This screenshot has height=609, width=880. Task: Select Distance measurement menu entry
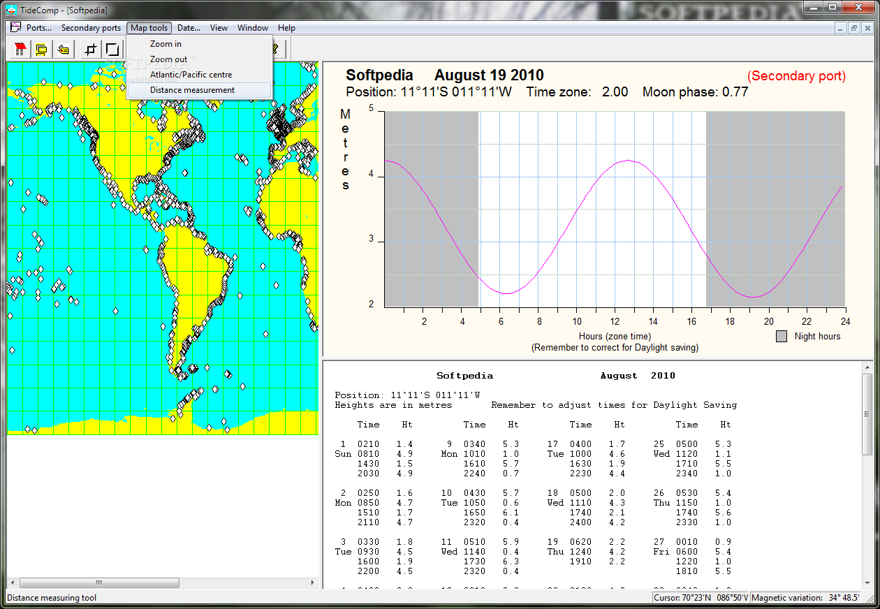199,90
